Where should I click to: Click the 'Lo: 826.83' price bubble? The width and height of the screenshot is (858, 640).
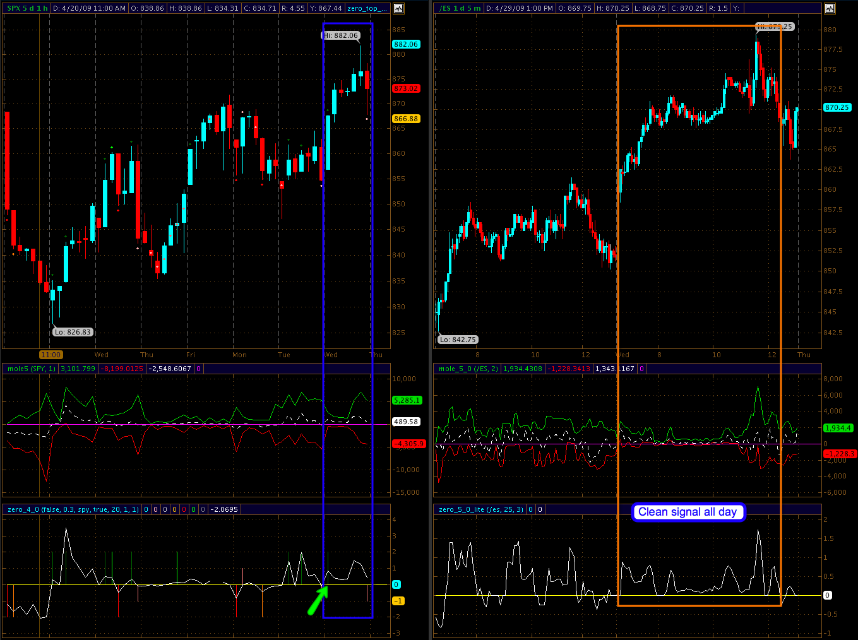click(x=73, y=332)
